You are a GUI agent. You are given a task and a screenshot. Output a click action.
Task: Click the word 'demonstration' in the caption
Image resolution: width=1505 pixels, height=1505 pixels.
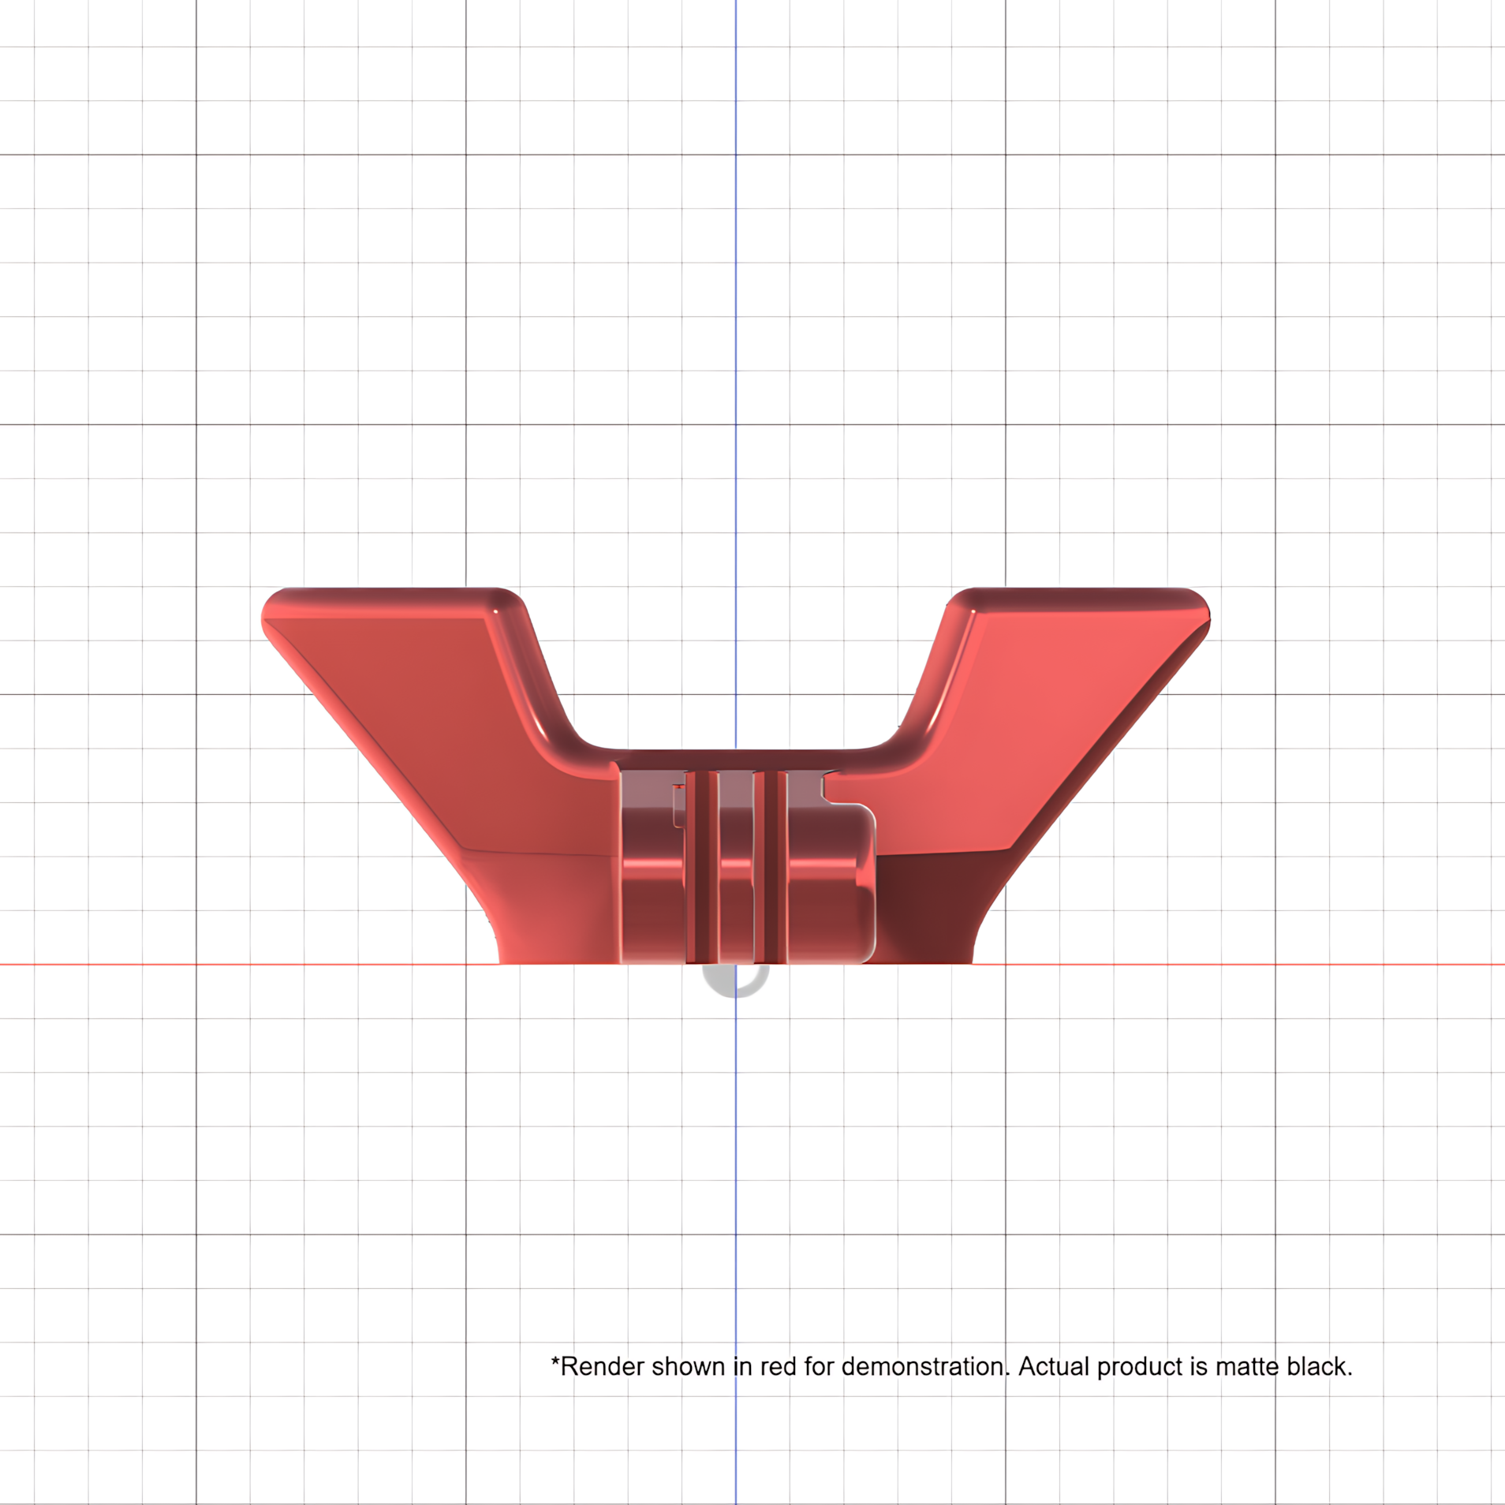(924, 1366)
